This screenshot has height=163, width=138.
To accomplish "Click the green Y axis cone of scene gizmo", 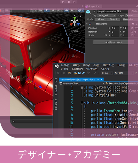I will click(74, 18).
